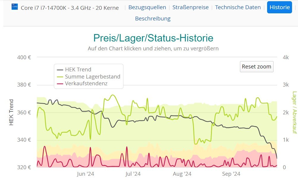Open the Bezugsquellen section link
The image size is (298, 184).
click(x=147, y=7)
